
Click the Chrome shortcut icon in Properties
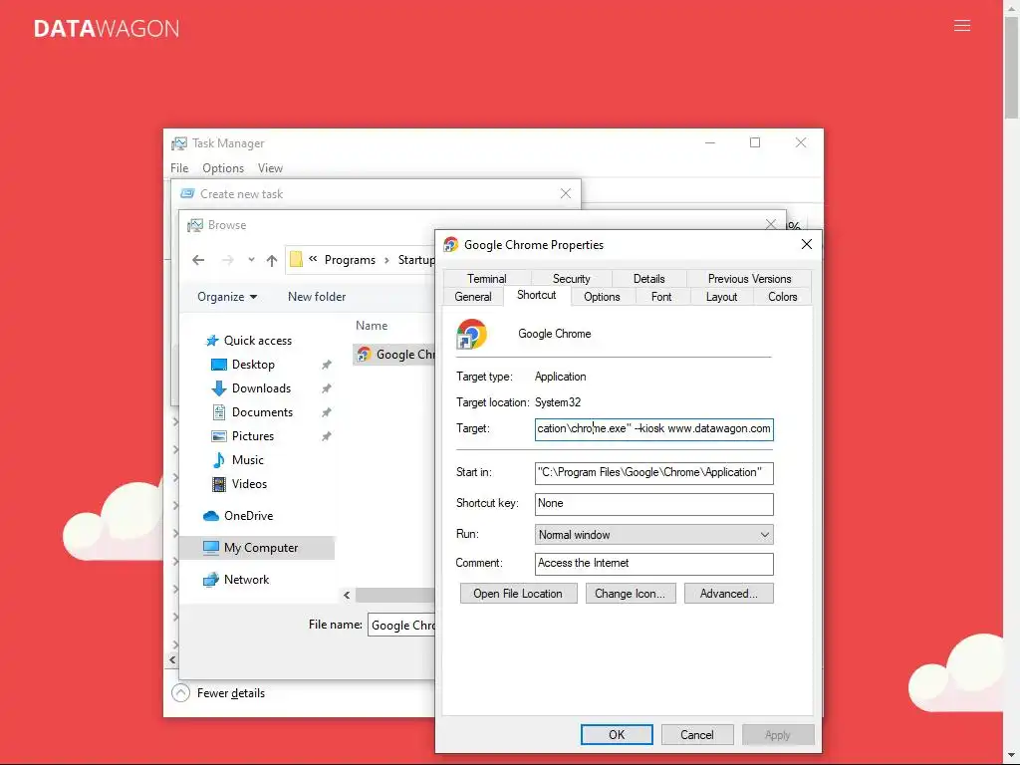(x=471, y=334)
